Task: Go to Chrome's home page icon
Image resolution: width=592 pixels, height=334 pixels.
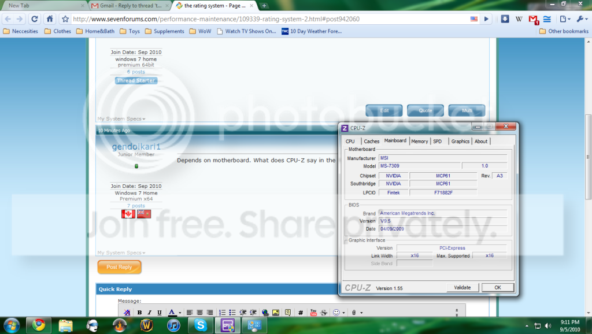Action: pos(50,19)
